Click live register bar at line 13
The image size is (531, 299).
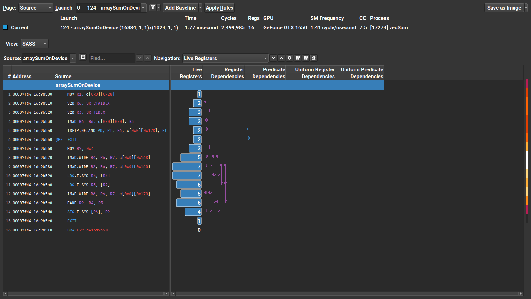coord(189,203)
